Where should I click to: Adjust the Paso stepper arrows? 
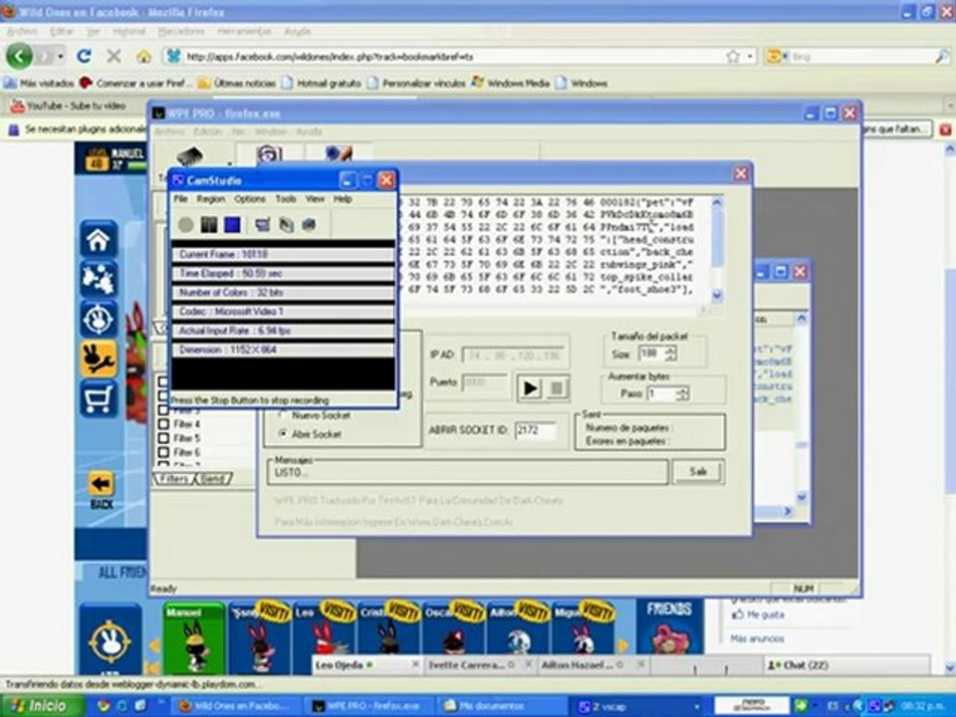[683, 394]
